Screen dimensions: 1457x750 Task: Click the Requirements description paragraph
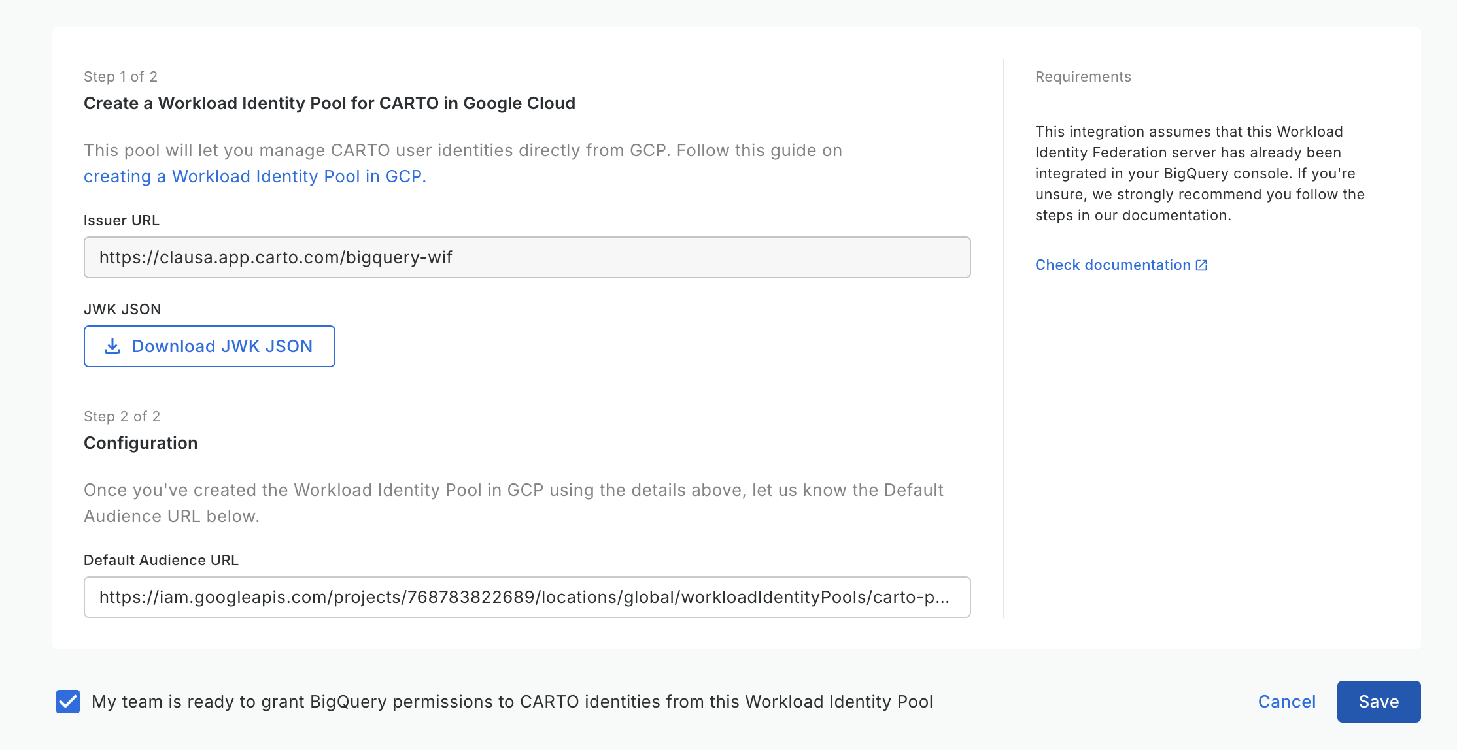pos(1199,174)
